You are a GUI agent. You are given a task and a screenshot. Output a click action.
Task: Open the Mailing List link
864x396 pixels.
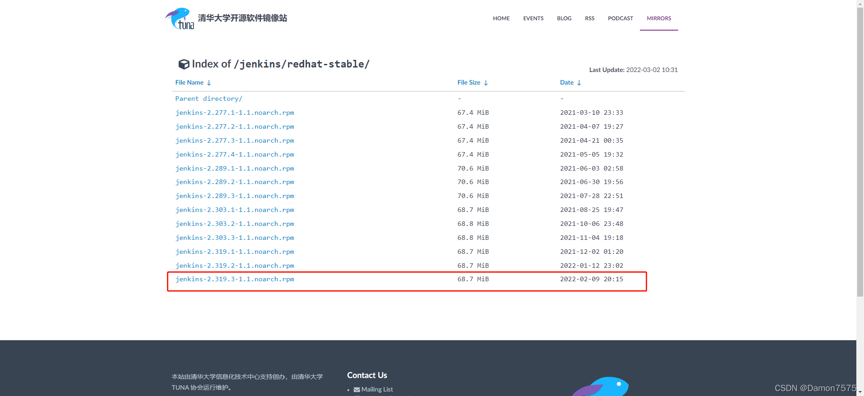(377, 390)
